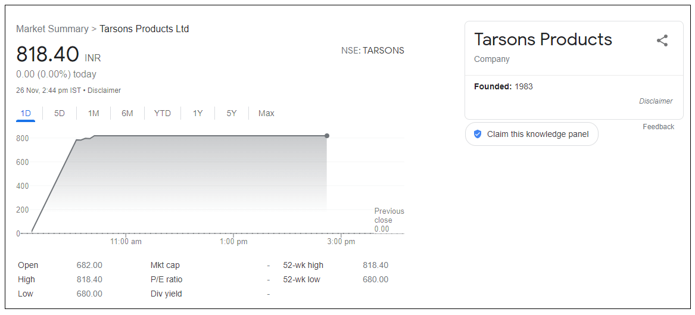Open the 6M chart view
695x315 pixels.
(x=127, y=113)
